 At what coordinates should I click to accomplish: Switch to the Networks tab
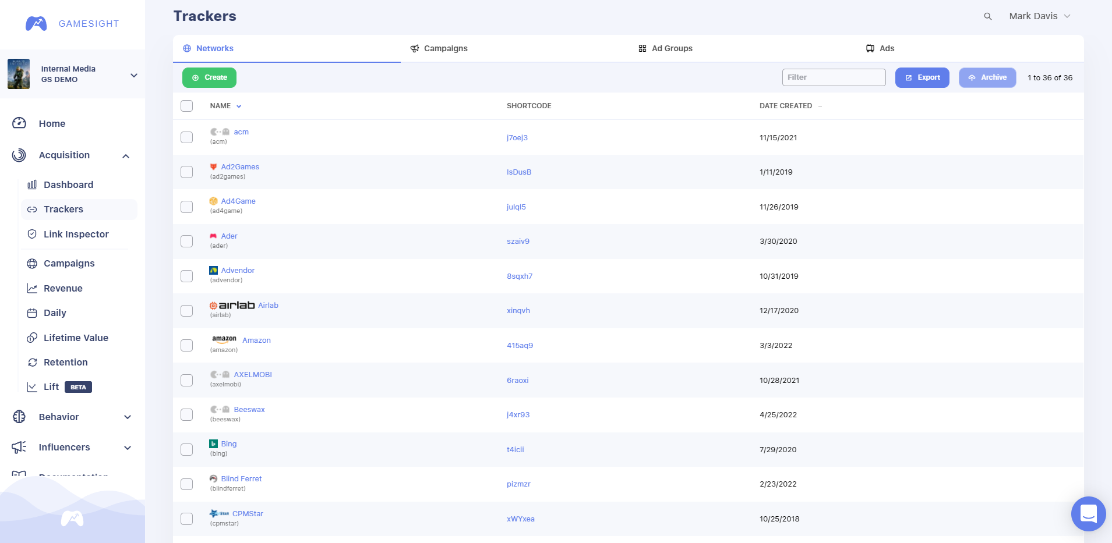[x=287, y=48]
